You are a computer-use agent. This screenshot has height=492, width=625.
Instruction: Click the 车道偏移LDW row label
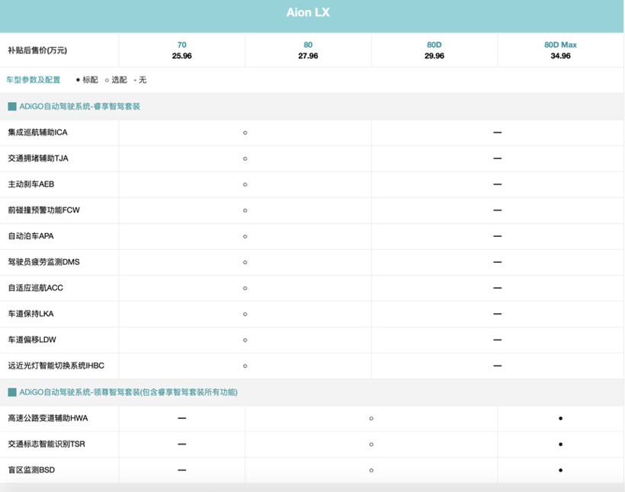(x=32, y=340)
